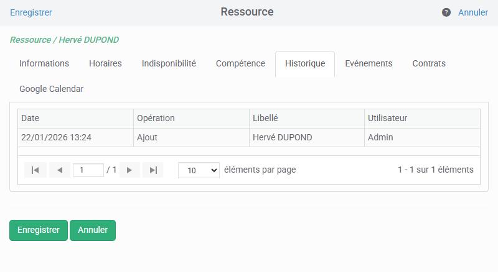Select the Admin user cell
The width and height of the screenshot is (498, 272).
[x=423, y=137]
